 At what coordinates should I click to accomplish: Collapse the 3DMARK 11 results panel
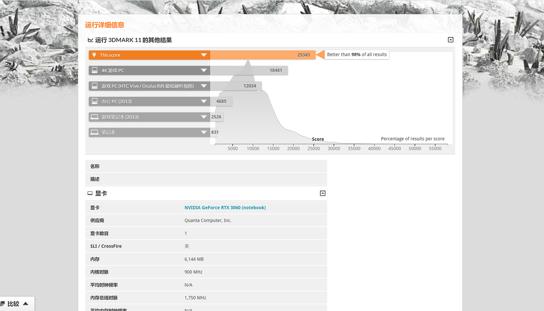click(450, 40)
